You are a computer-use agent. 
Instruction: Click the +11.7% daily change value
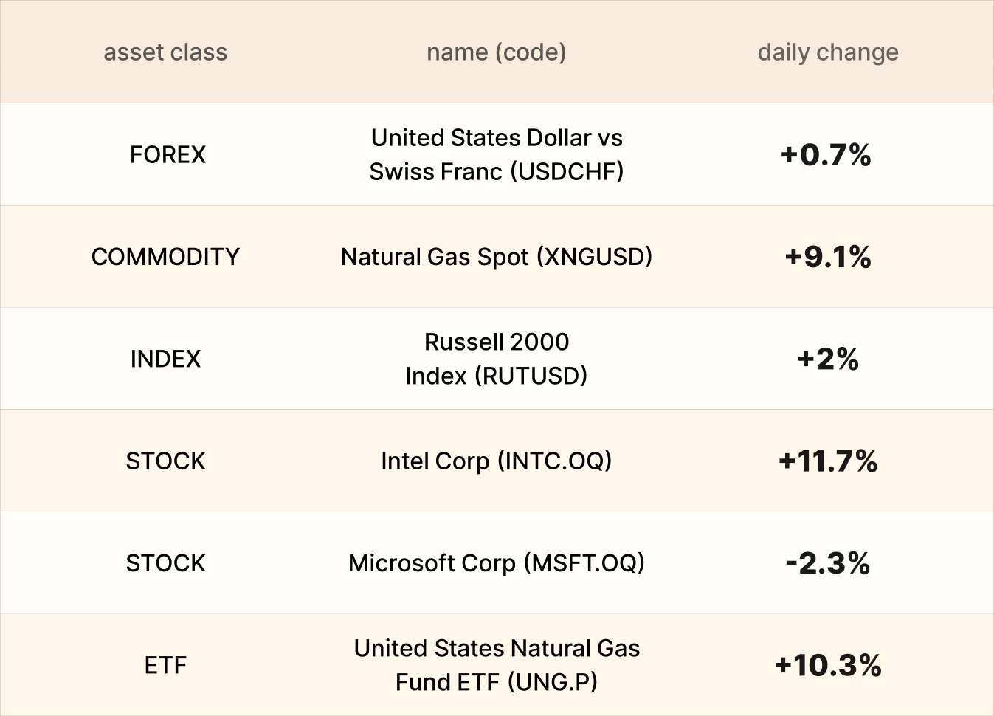[x=827, y=461]
